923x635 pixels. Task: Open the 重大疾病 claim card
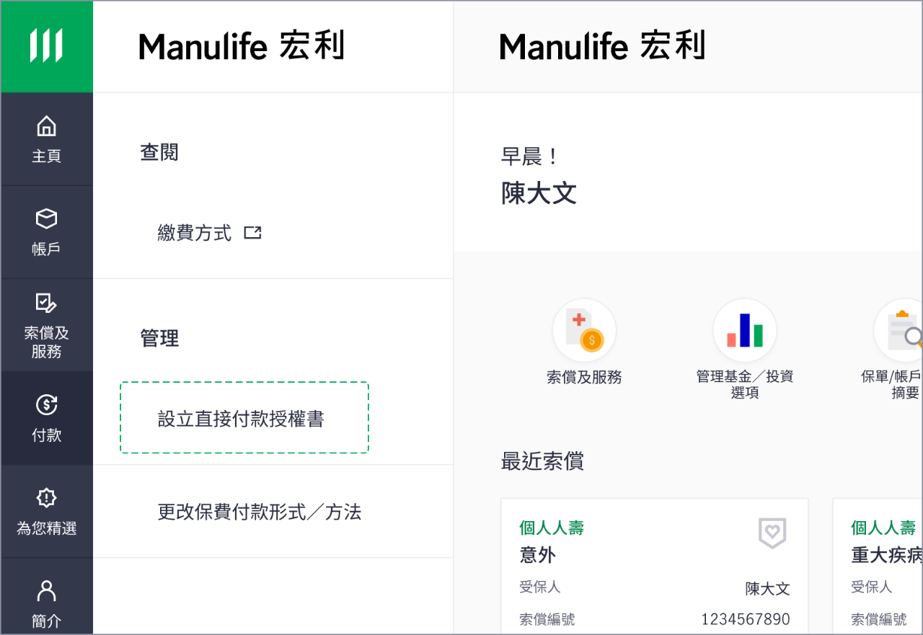click(878, 566)
